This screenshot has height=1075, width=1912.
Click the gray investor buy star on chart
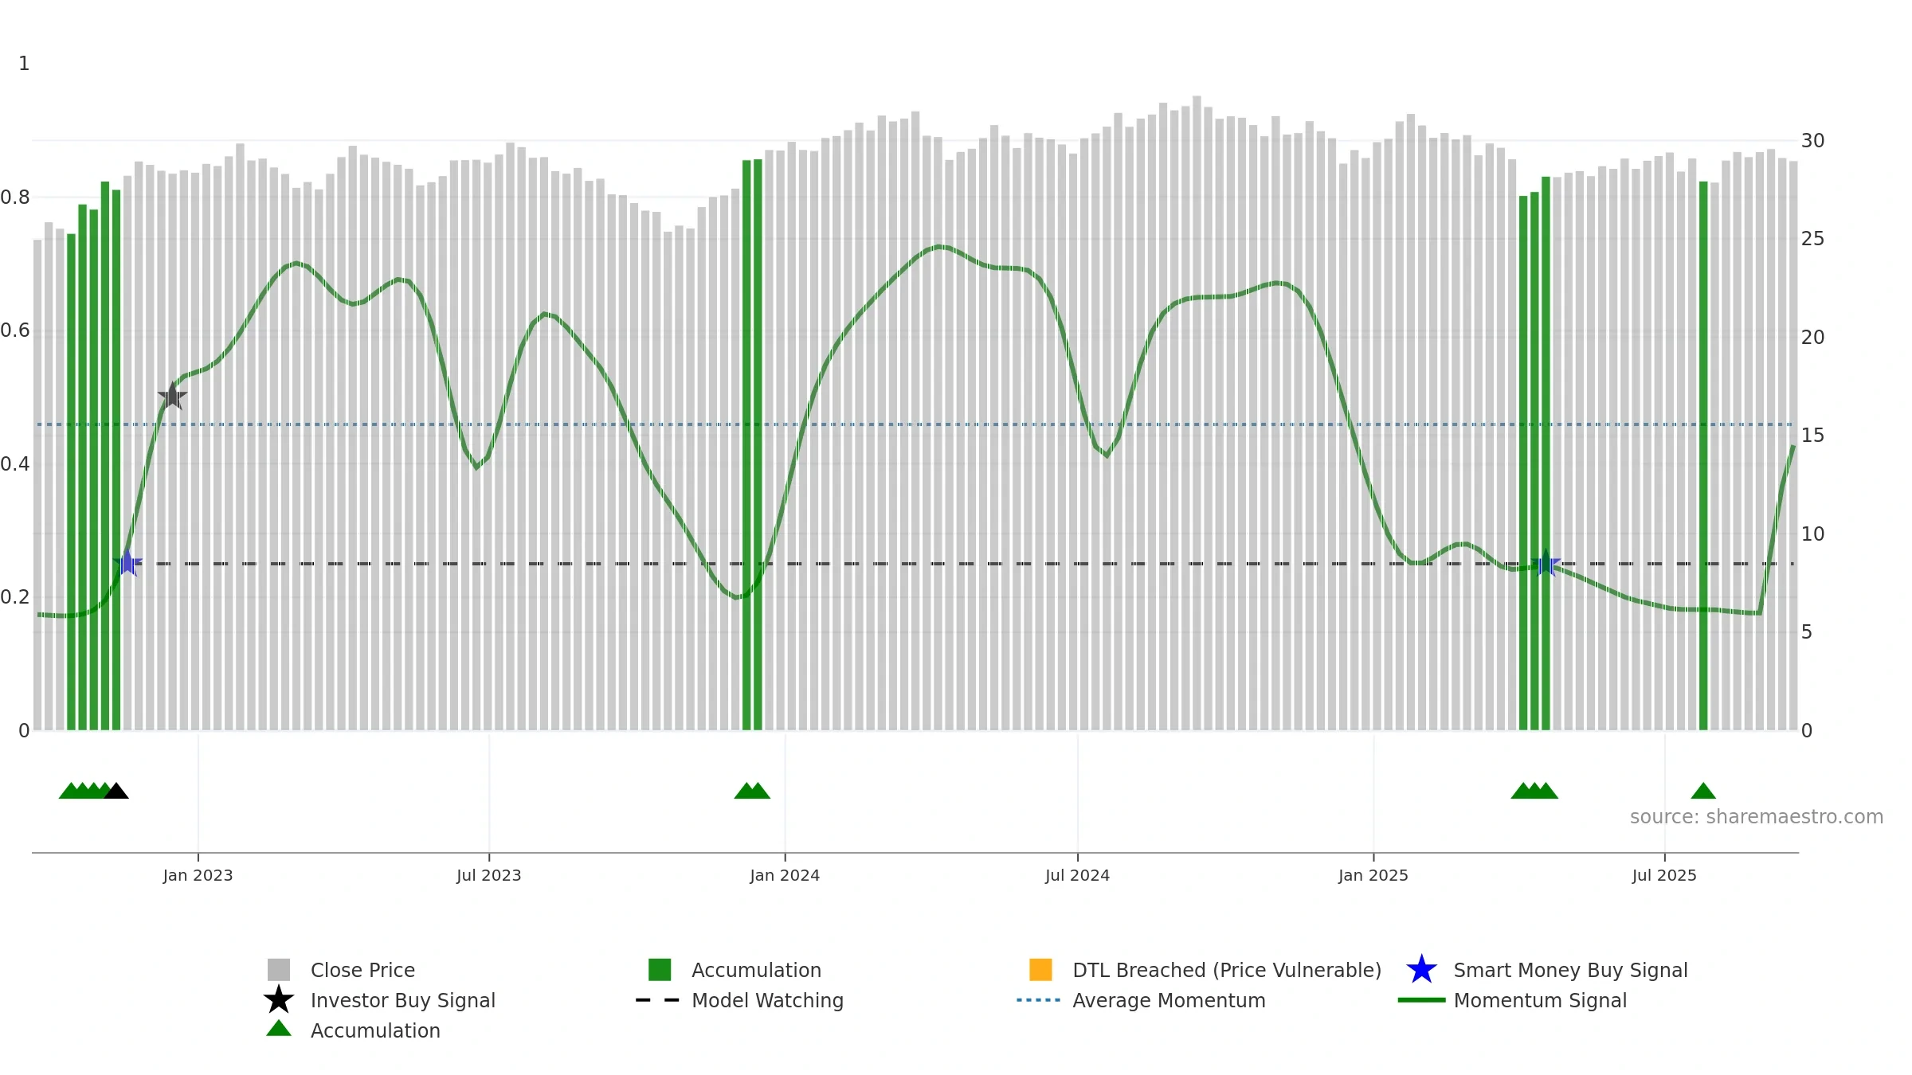coord(172,396)
